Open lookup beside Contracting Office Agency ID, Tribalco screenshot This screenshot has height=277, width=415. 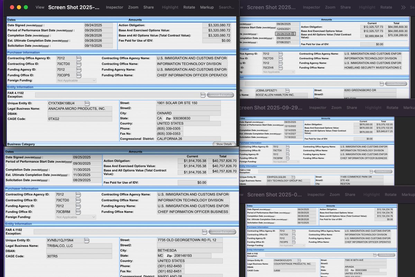point(78,195)
